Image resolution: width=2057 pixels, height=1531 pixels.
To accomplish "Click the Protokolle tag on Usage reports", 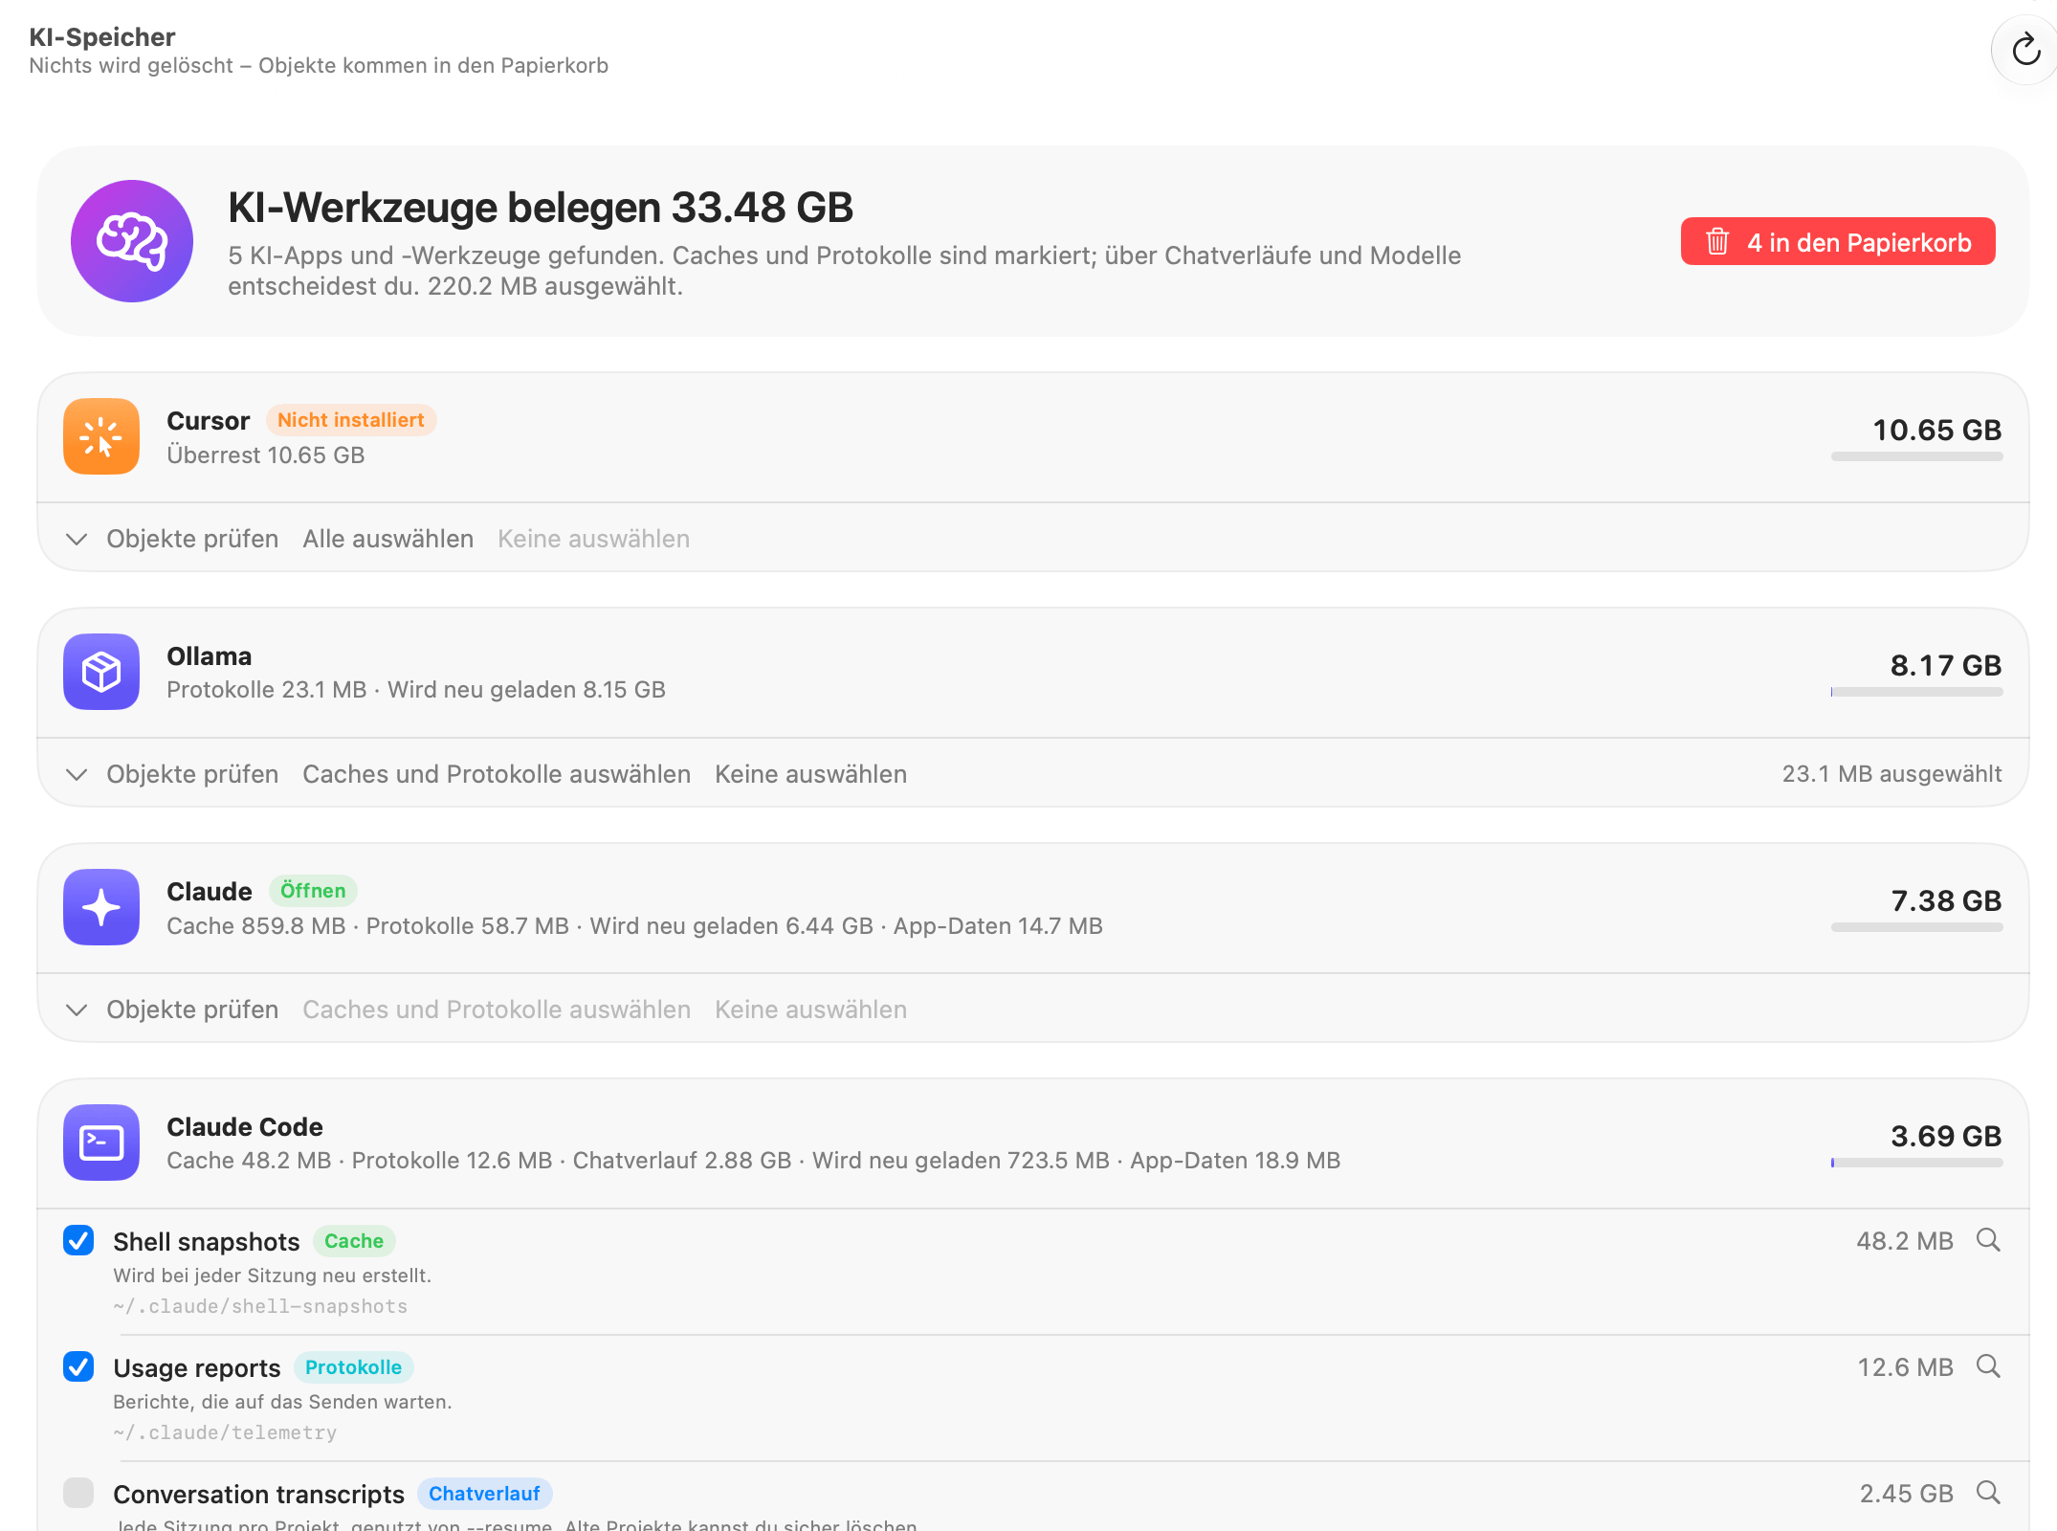I will tap(353, 1367).
